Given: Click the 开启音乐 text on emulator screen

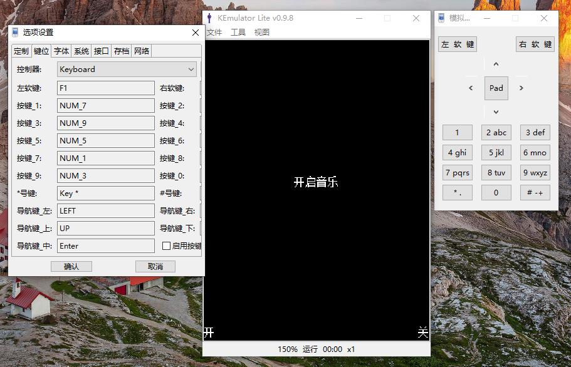Looking at the screenshot, I should point(316,182).
